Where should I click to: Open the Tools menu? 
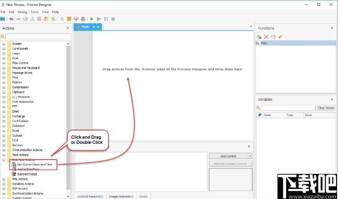click(35, 12)
